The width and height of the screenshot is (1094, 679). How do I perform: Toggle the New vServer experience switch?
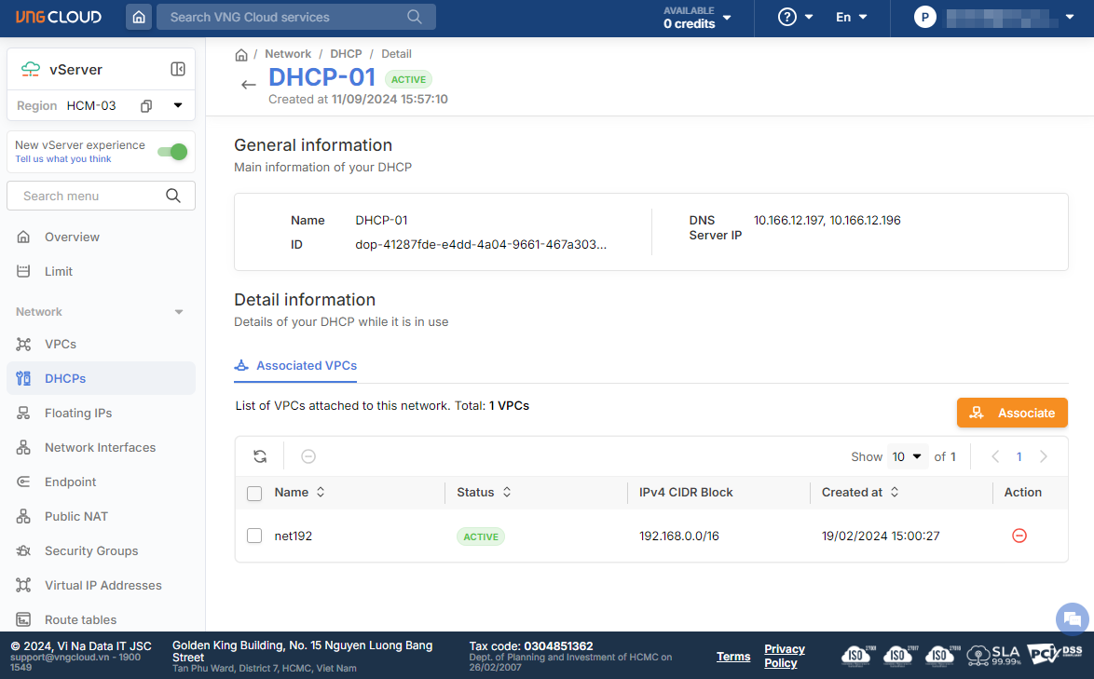click(172, 152)
